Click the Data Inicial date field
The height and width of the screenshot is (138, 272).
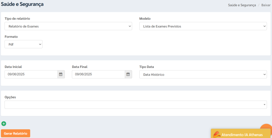31,74
